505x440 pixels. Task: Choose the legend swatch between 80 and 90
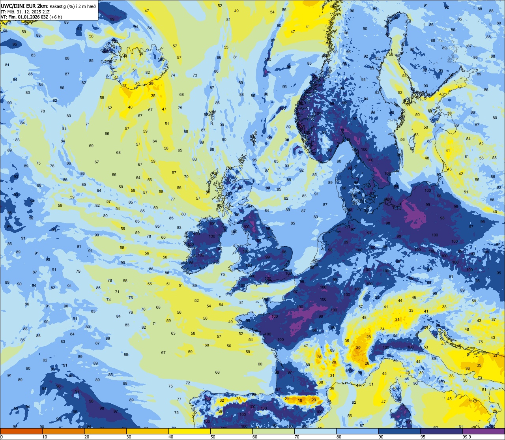(x=357, y=431)
